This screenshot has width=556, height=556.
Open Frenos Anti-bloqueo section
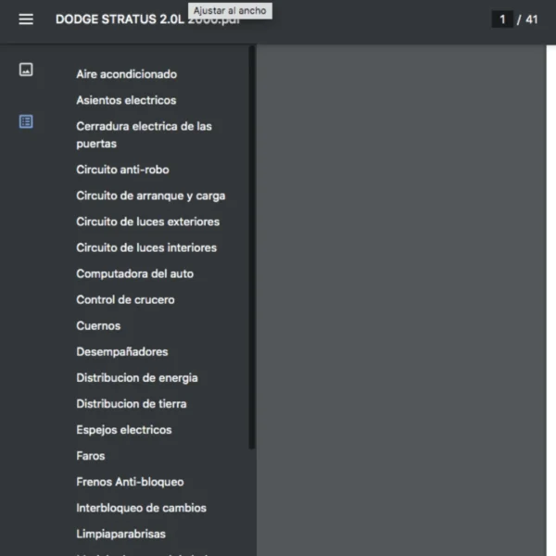point(130,482)
